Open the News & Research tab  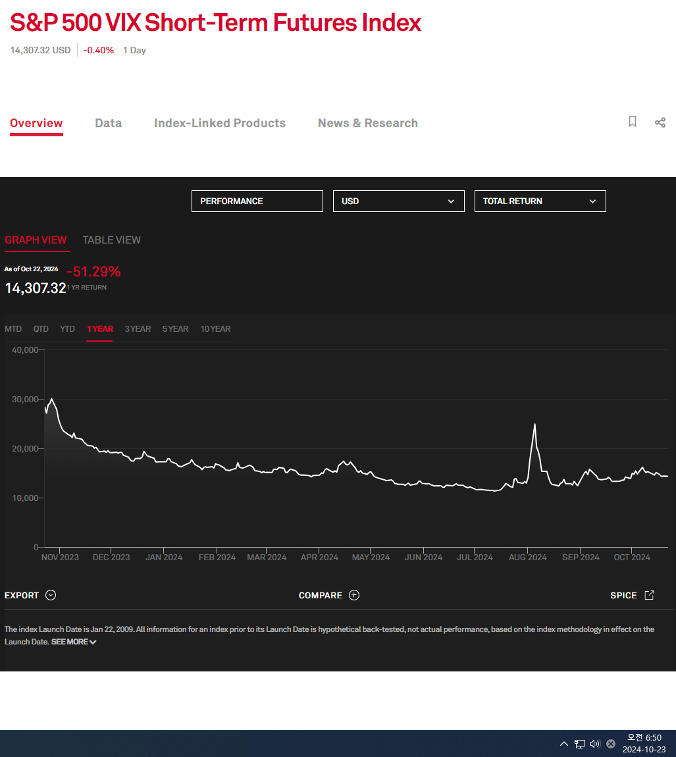(x=367, y=123)
